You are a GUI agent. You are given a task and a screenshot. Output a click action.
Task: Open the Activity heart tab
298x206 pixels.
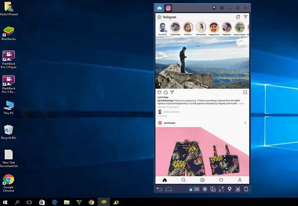tap(221, 180)
